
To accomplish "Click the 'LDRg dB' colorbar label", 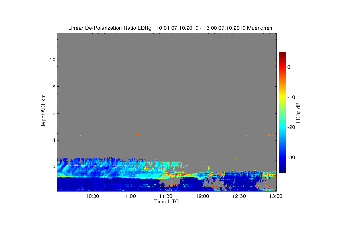I will click(298, 112).
